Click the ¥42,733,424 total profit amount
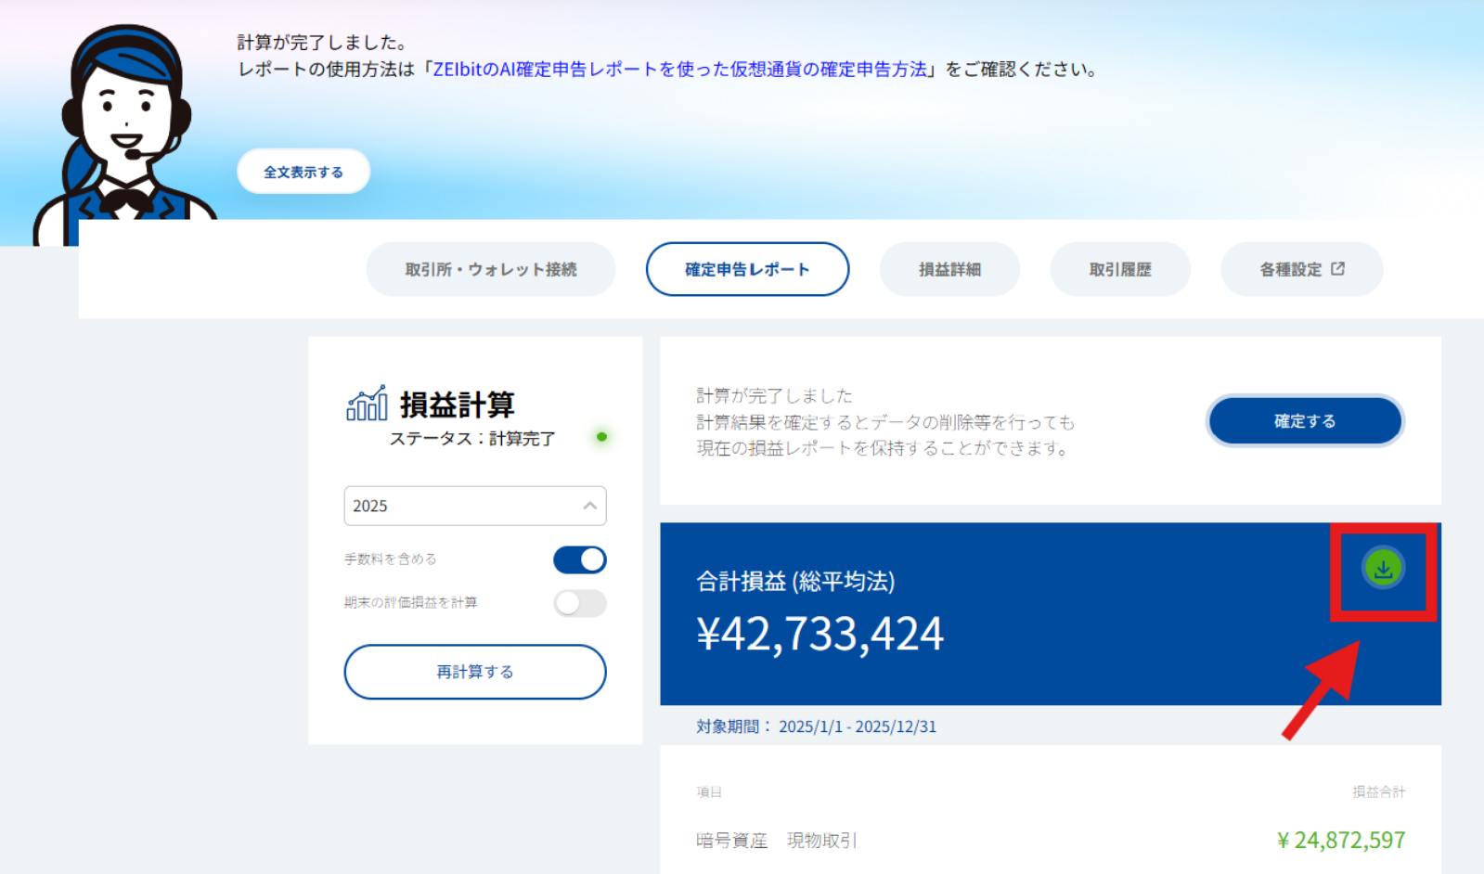1484x874 pixels. (820, 635)
